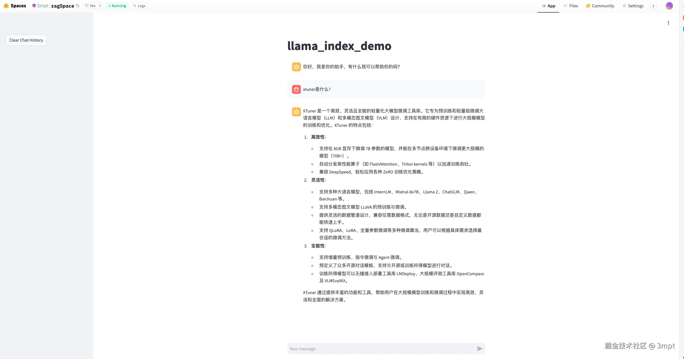Open the Community tab
The image size is (684, 359).
[600, 6]
